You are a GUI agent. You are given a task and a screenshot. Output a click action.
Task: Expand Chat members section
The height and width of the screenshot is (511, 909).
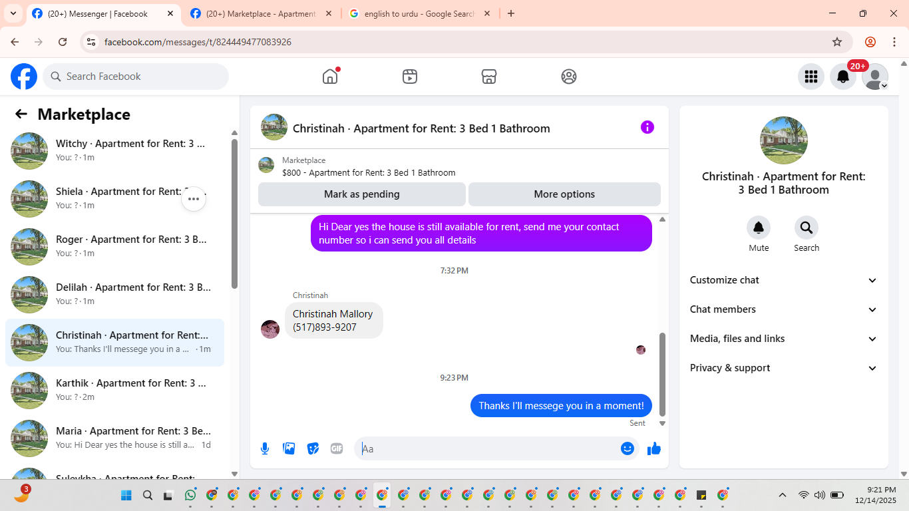click(x=784, y=309)
